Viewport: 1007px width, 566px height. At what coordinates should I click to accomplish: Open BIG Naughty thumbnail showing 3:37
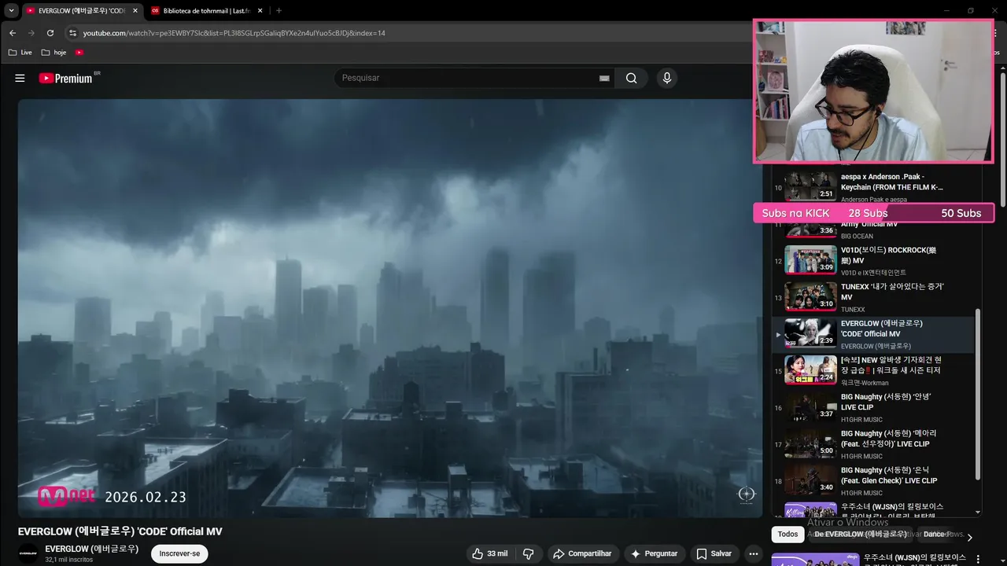click(810, 406)
